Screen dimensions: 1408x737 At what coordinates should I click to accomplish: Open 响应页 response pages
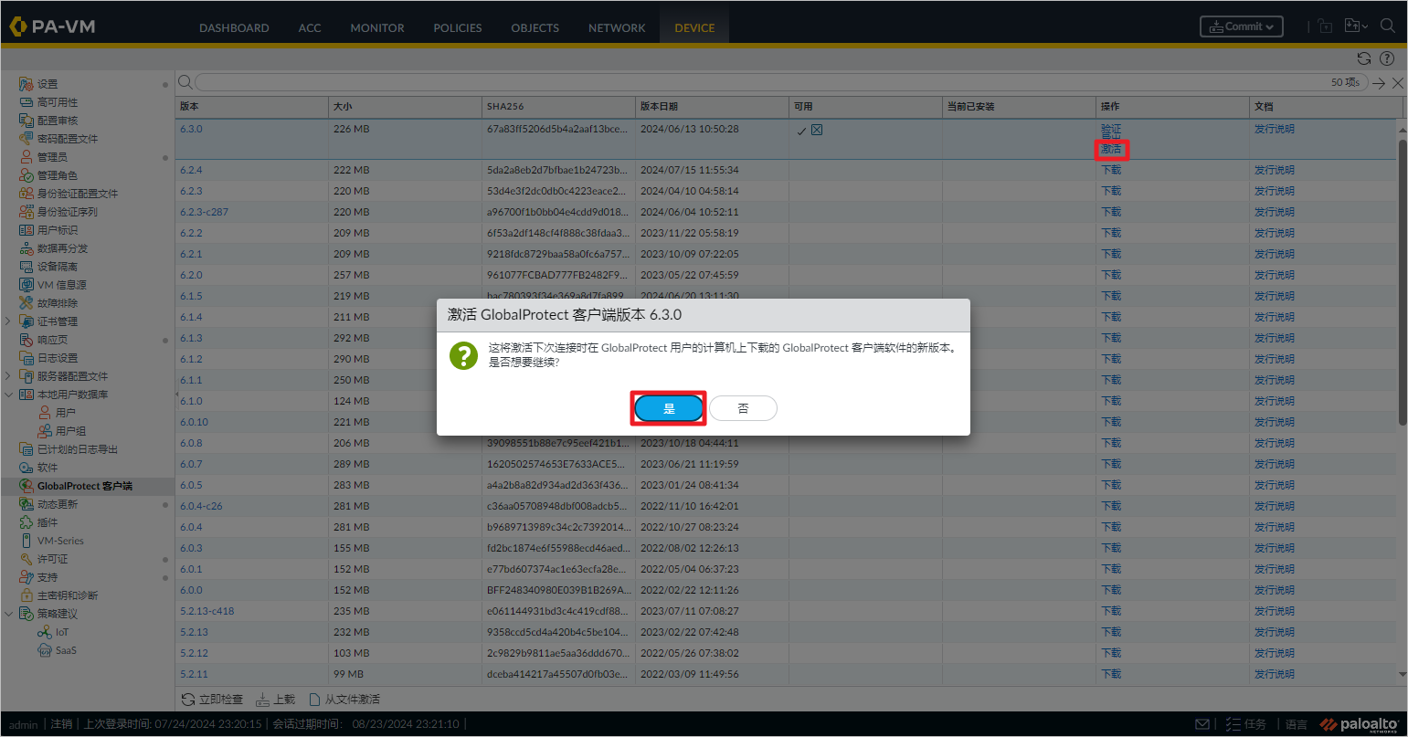click(x=51, y=340)
